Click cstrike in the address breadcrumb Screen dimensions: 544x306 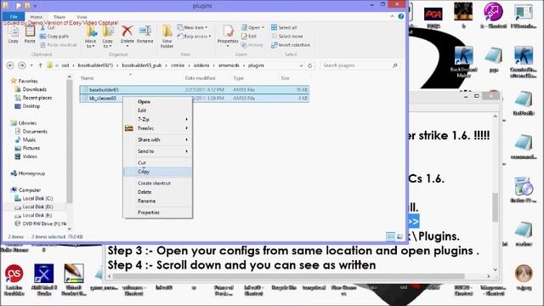pos(178,65)
